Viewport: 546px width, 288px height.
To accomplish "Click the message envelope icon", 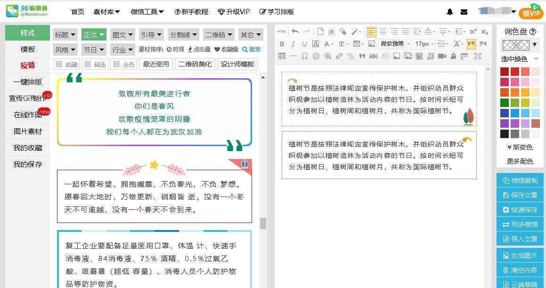I will click(x=464, y=11).
